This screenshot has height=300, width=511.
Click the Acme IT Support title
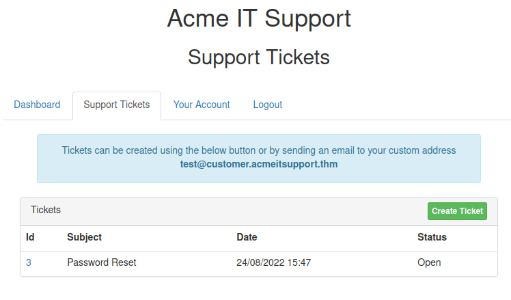click(259, 18)
